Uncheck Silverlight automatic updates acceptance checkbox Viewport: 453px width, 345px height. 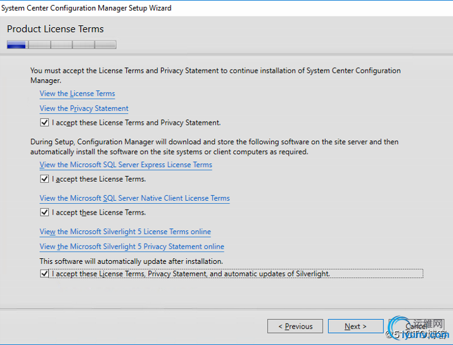click(x=44, y=274)
